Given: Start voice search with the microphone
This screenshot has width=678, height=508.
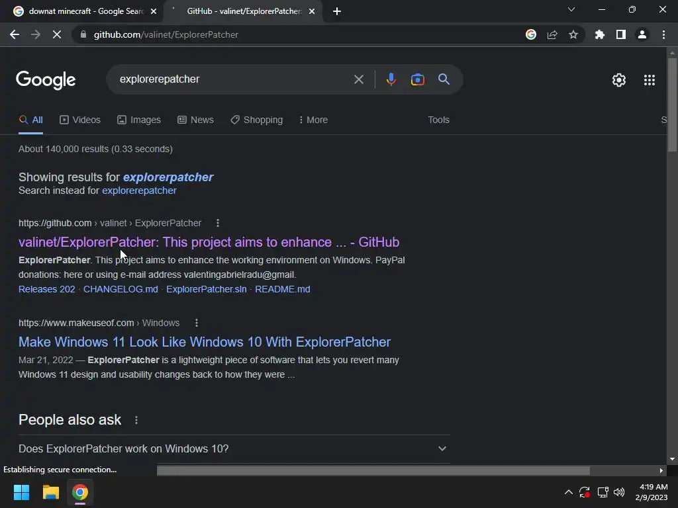Looking at the screenshot, I should (x=391, y=79).
